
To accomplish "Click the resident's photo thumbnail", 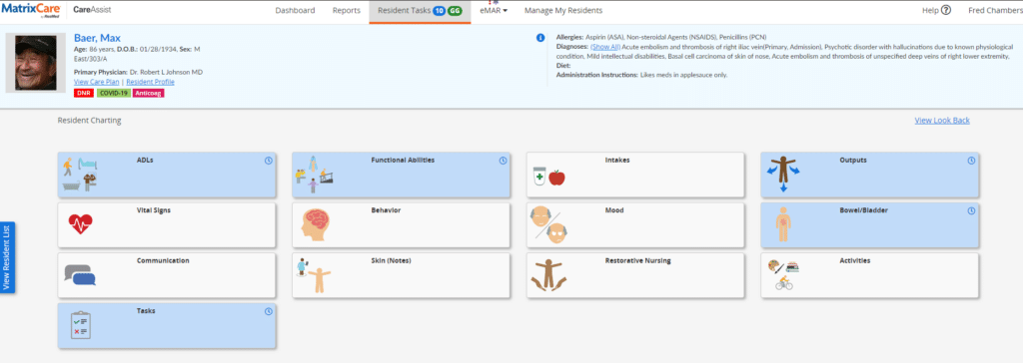I will click(x=36, y=63).
